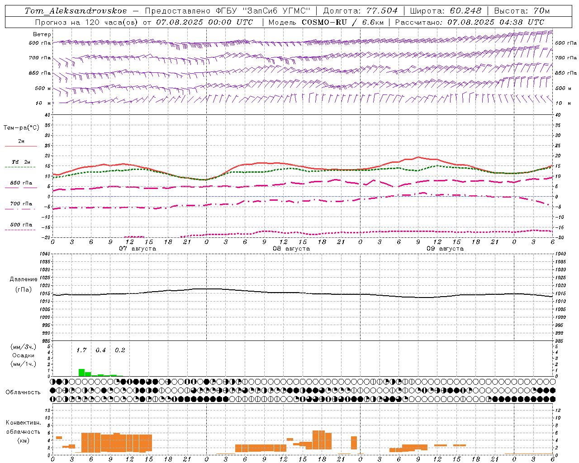Image resolution: width=579 pixels, height=463 pixels.
Task: Click the tallest green precipitation bar
Action: [x=81, y=373]
